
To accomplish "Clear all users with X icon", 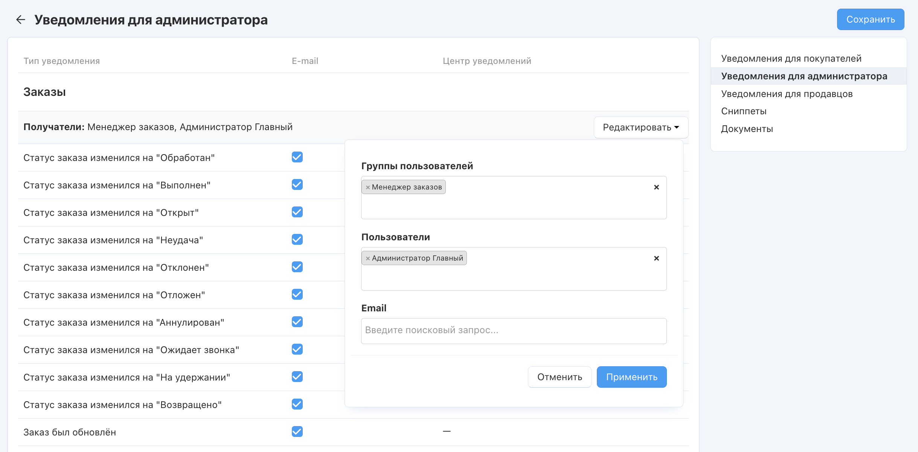I will [656, 258].
